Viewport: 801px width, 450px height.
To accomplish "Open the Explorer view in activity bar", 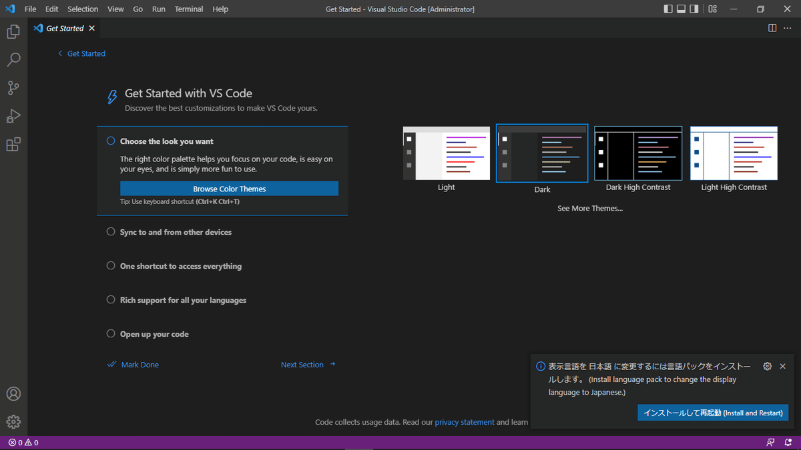I will click(x=13, y=31).
